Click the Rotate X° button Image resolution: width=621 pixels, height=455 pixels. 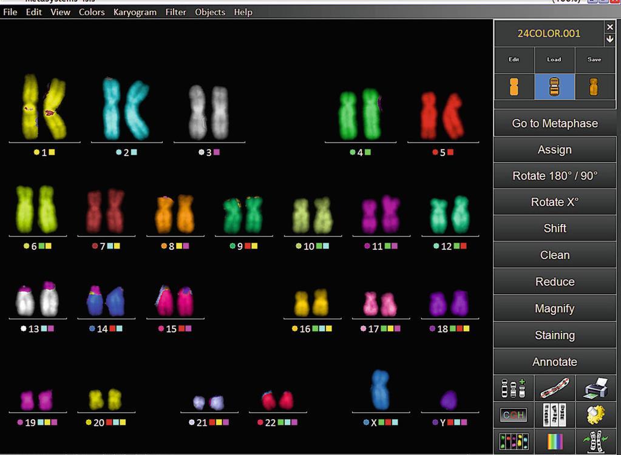(554, 202)
